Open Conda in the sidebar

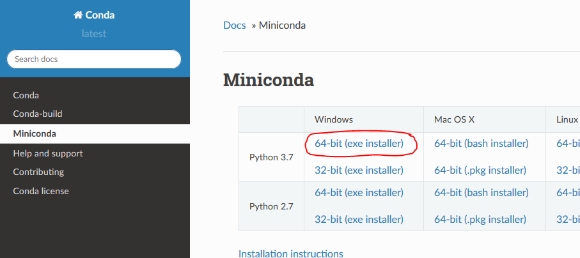pos(26,95)
